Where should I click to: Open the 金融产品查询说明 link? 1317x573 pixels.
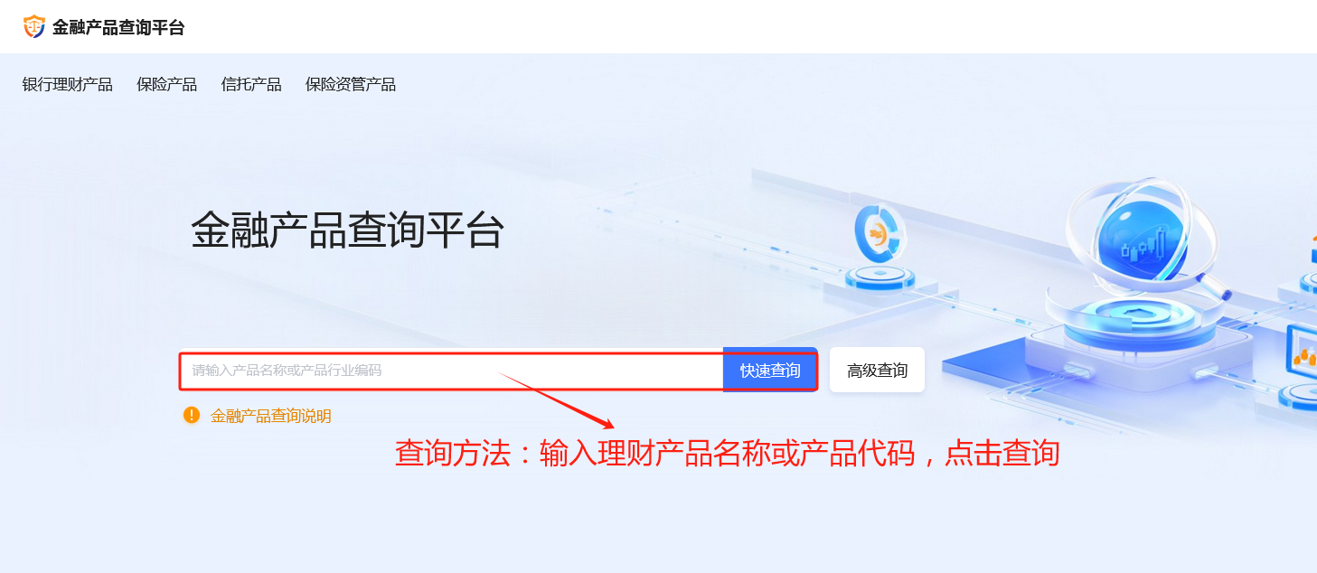271,416
